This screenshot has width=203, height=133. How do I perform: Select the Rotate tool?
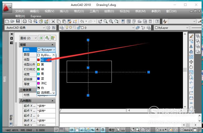click(191, 67)
